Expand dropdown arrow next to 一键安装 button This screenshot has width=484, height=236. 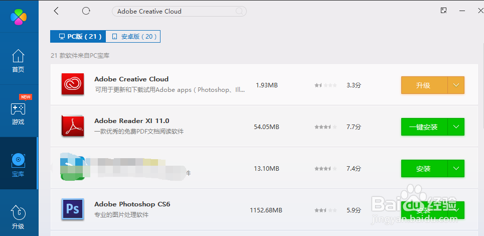click(456, 127)
